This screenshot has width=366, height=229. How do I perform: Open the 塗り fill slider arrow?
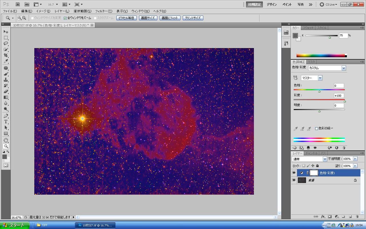tap(355, 166)
